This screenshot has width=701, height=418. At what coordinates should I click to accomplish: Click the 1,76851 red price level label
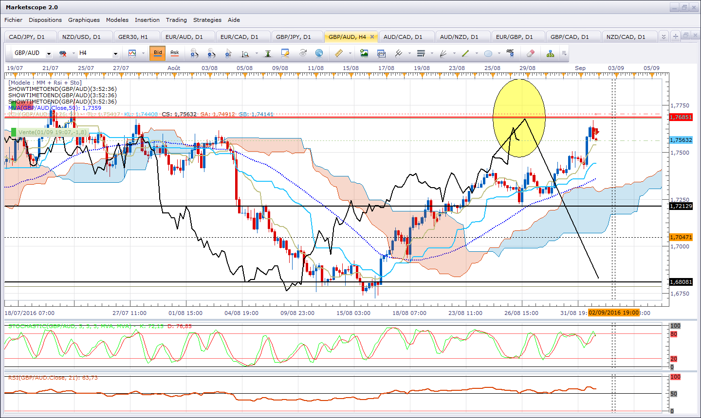pyautogui.click(x=681, y=117)
